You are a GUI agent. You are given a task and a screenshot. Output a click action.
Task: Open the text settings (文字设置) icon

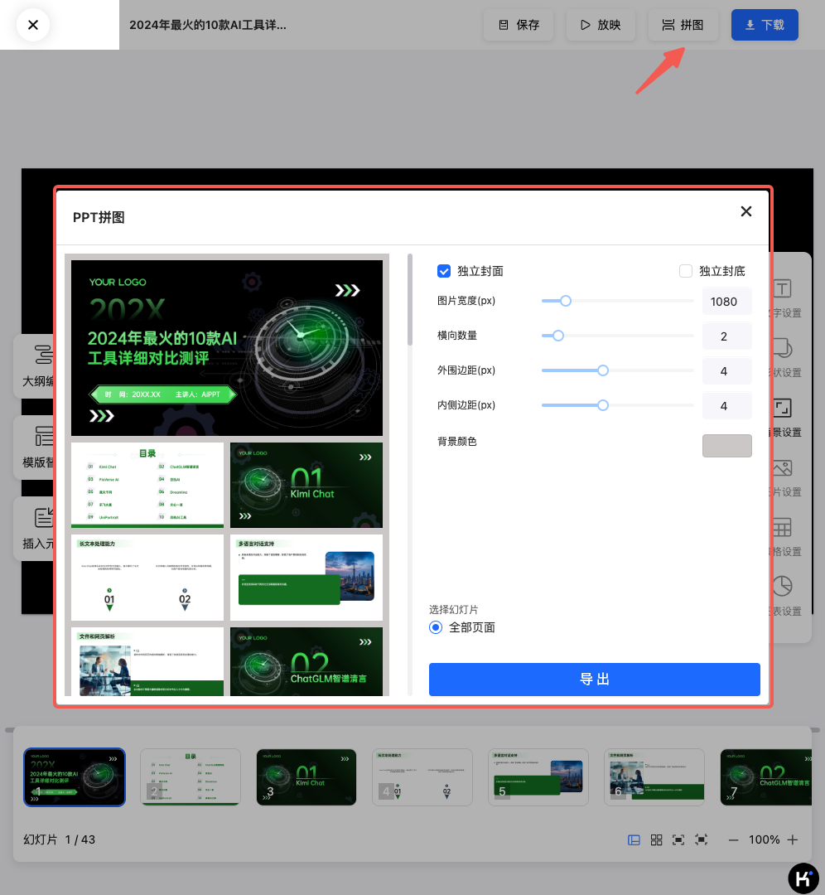click(783, 289)
